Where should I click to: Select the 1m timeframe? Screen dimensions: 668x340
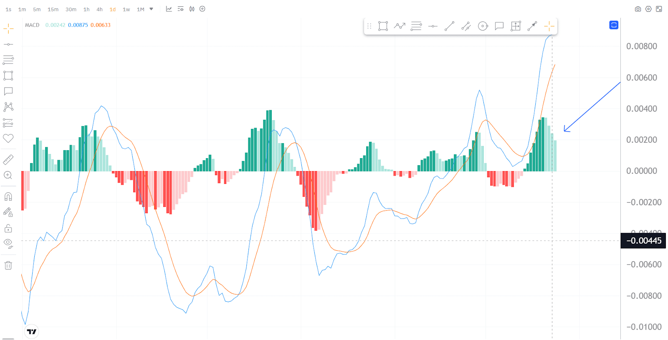[x=22, y=9]
